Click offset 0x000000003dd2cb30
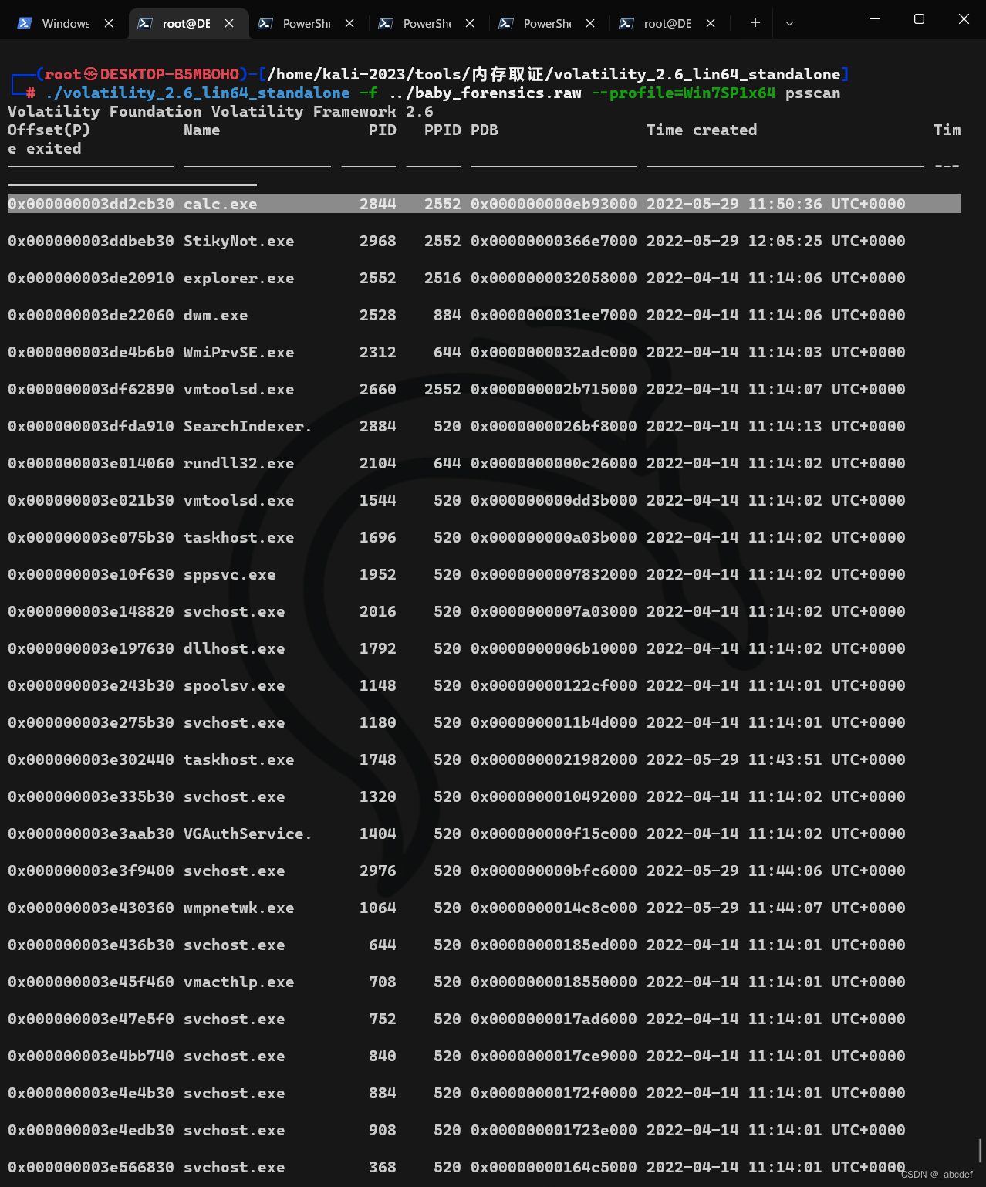The width and height of the screenshot is (986, 1187). [x=91, y=204]
